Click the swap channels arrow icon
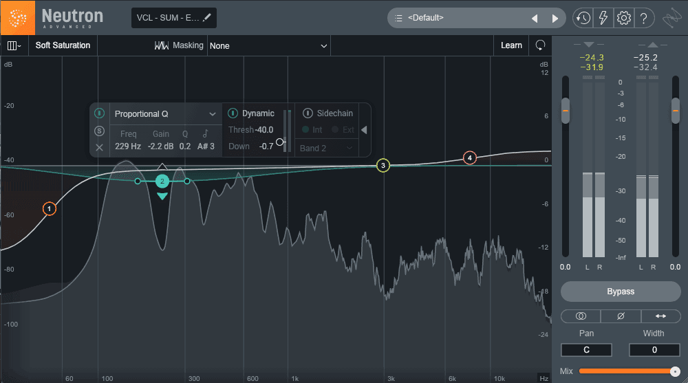Viewport: 688px width, 383px height. coord(660,316)
